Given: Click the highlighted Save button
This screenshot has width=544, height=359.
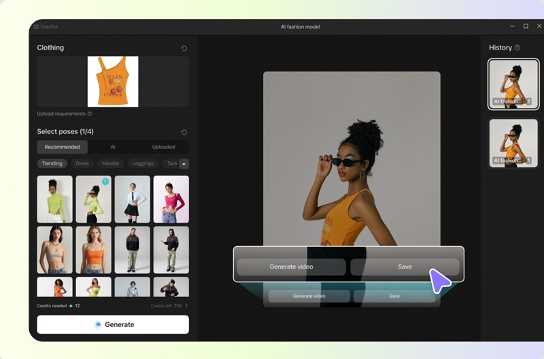Looking at the screenshot, I should (x=405, y=267).
